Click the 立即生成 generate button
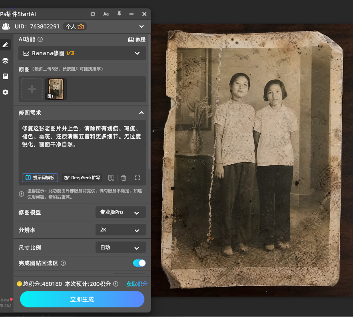Screen dimensions: 353x317 pyautogui.click(x=82, y=299)
